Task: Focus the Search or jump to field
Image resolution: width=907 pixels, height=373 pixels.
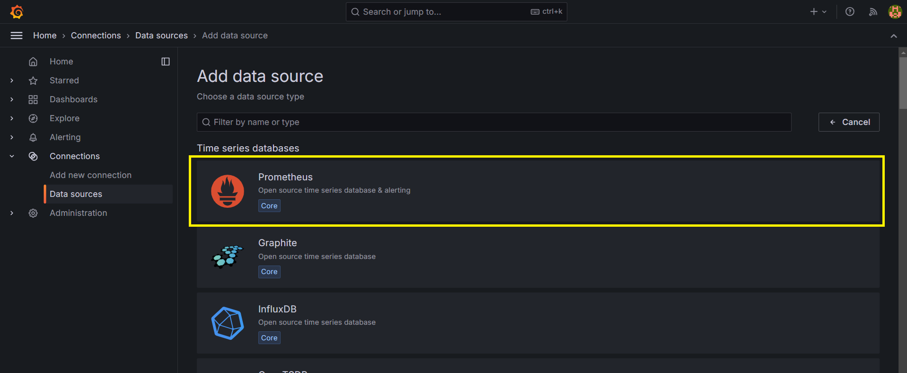Action: coord(456,12)
